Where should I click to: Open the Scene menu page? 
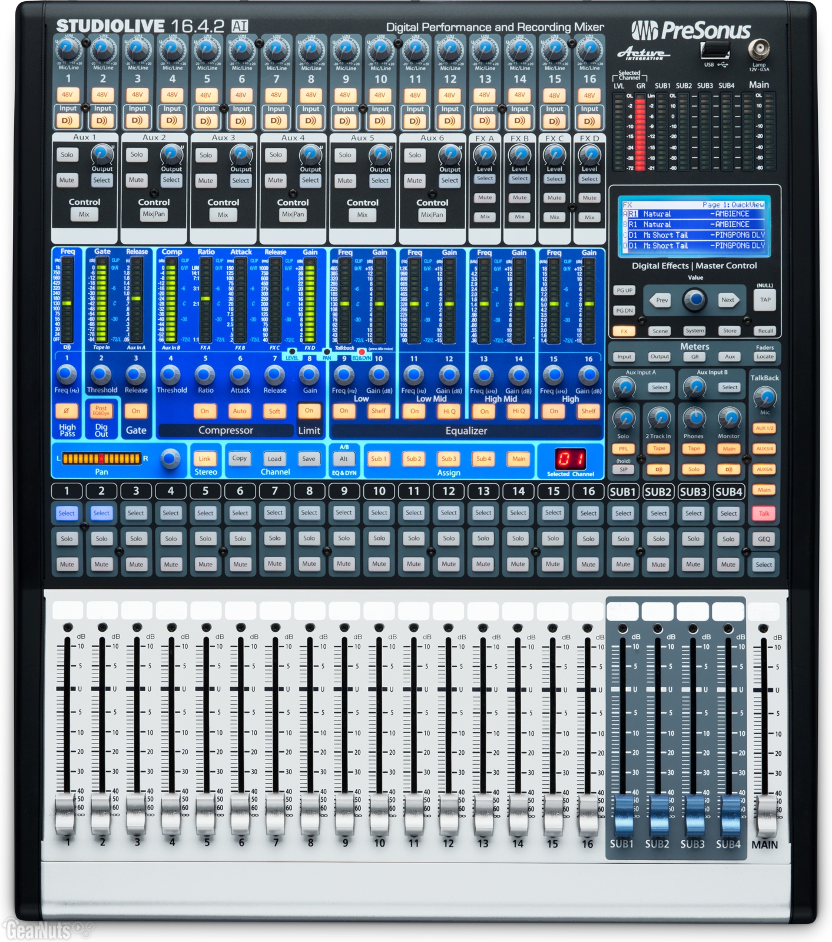point(660,331)
